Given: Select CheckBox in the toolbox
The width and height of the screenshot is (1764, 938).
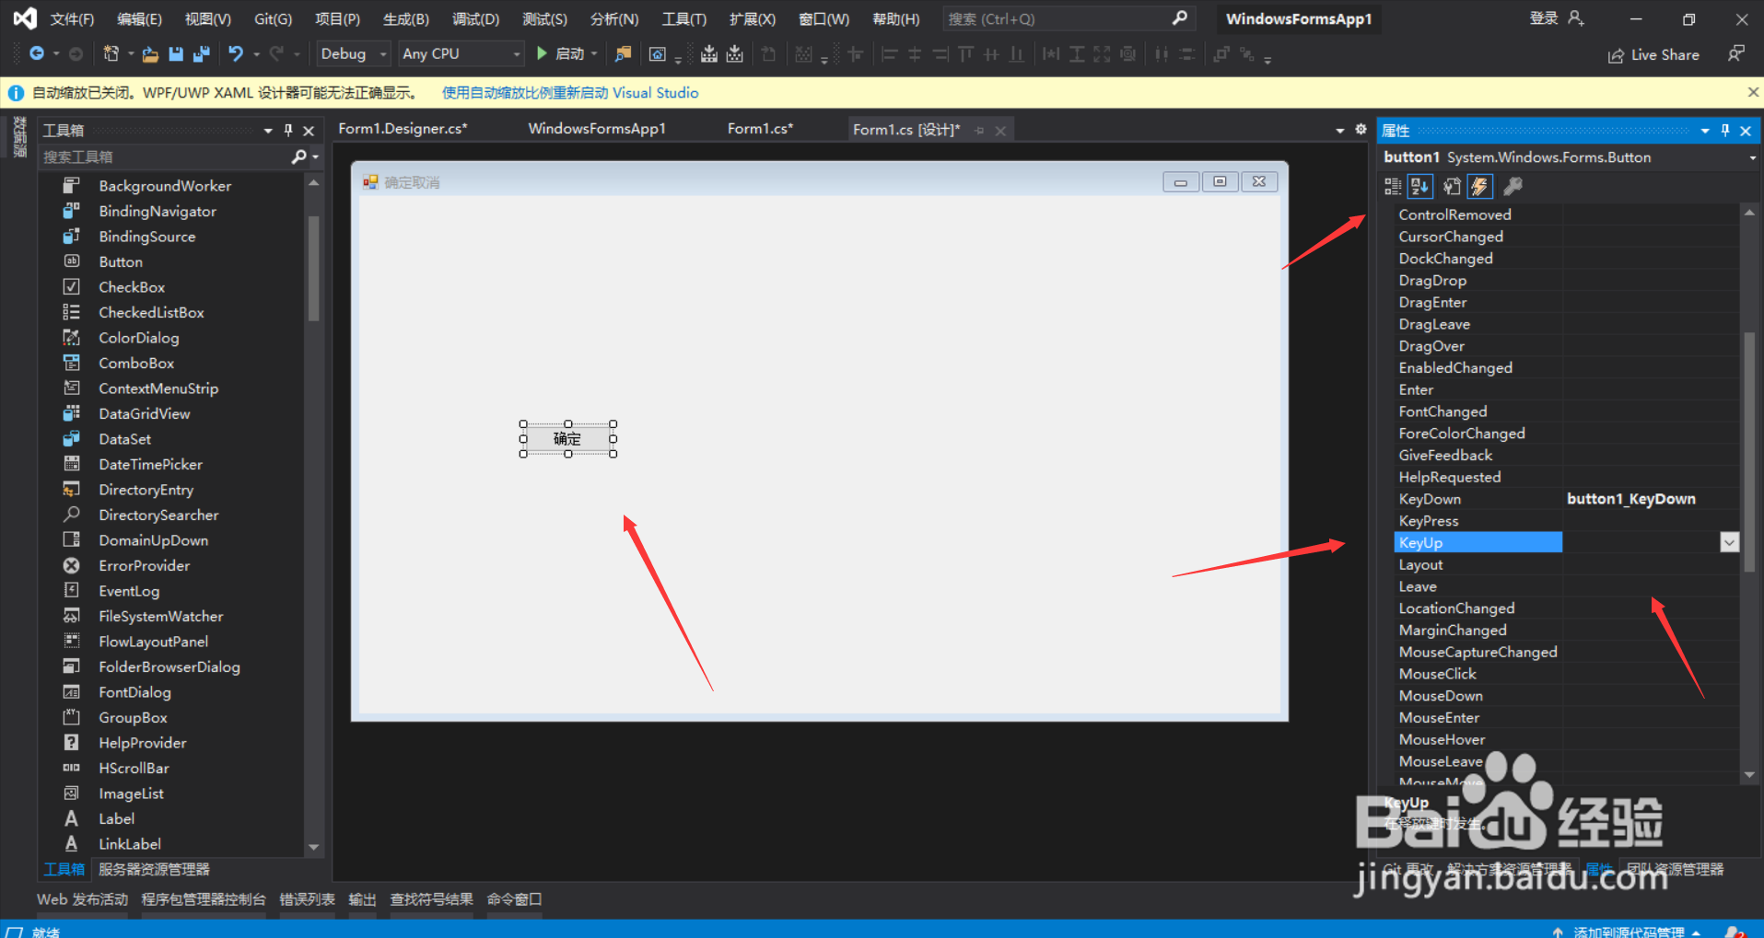Looking at the screenshot, I should click(x=132, y=287).
